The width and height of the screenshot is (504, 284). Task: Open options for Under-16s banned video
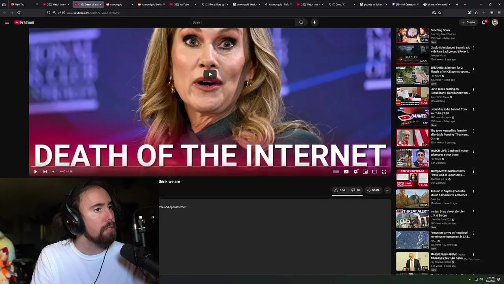coord(473,110)
